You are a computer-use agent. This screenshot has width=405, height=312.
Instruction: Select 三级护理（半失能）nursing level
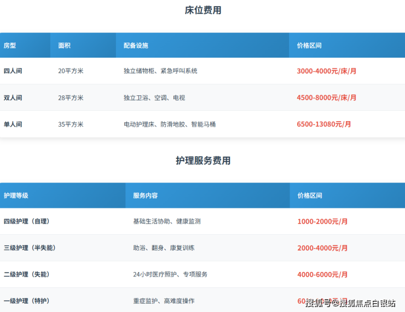tap(30, 248)
